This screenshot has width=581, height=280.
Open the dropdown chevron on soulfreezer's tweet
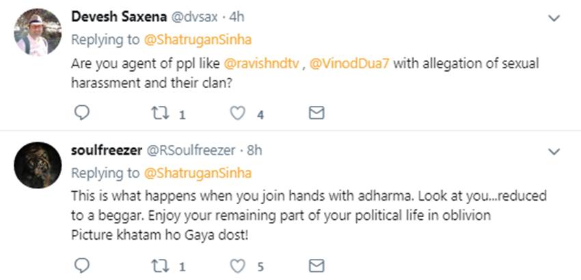pyautogui.click(x=554, y=150)
